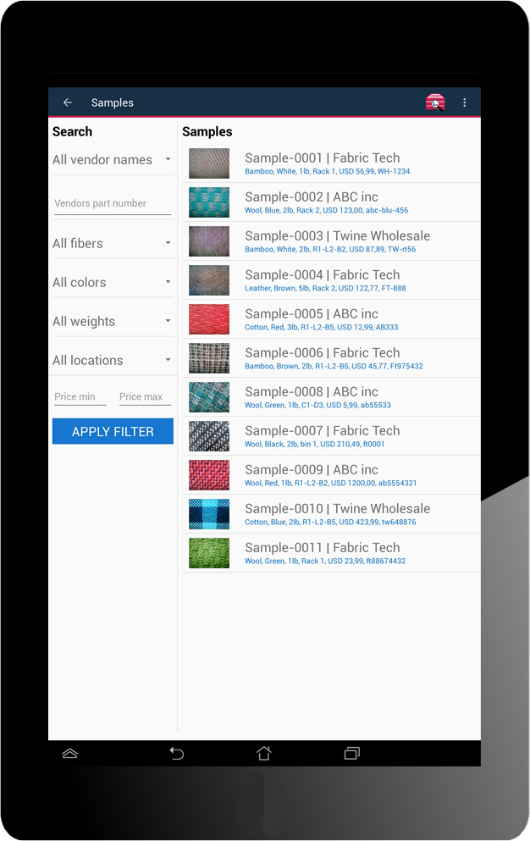
Task: Select Sample-0009 | ABC inc title
Action: 312,470
